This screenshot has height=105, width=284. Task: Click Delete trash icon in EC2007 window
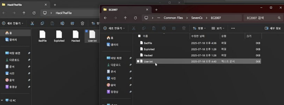tap(184, 28)
